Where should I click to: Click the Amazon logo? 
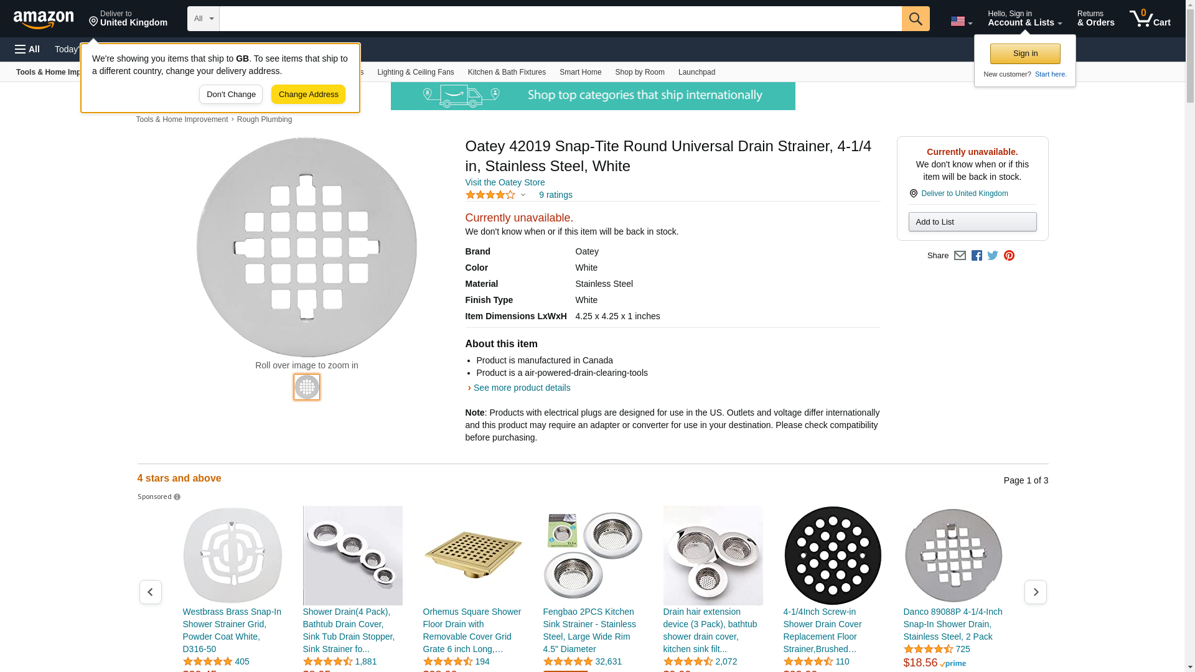point(44,19)
